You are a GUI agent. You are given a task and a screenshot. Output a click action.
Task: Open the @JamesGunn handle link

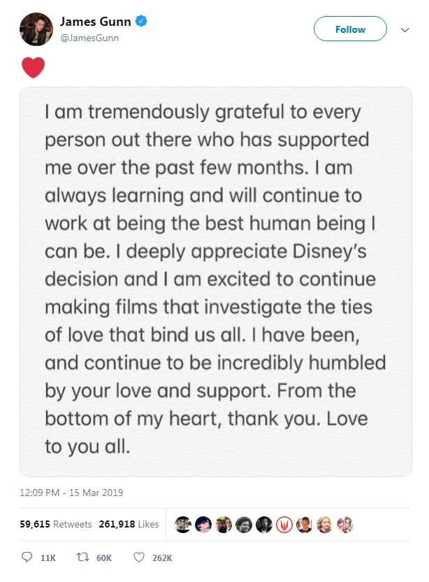(89, 38)
